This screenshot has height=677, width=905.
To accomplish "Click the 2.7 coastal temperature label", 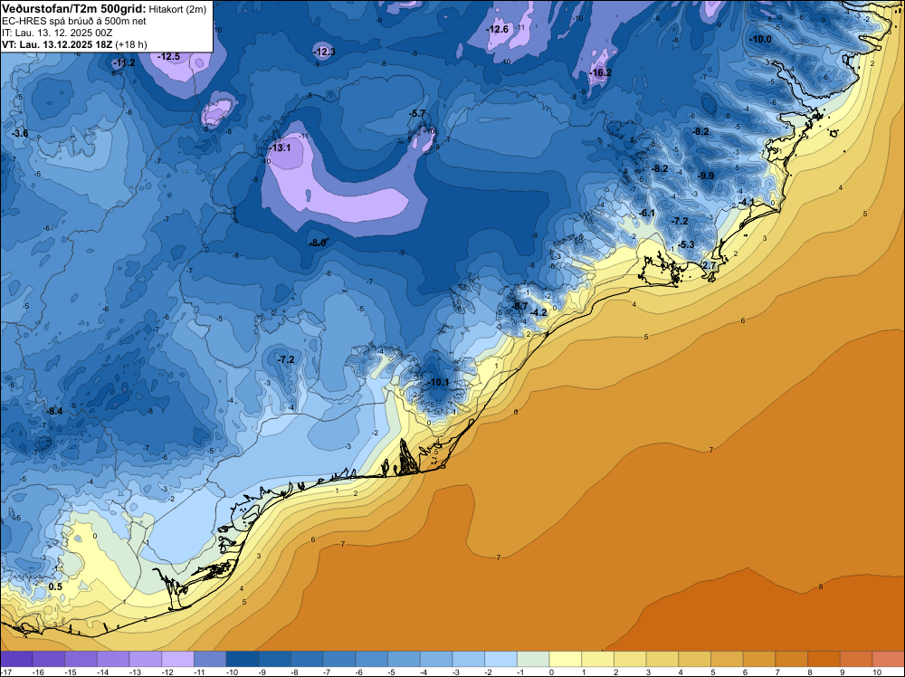I will click(710, 265).
